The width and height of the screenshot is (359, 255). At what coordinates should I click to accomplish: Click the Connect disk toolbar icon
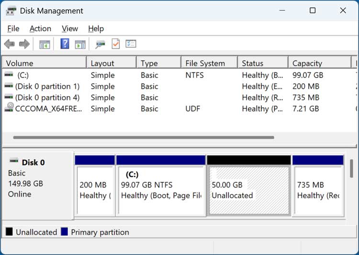pyautogui.click(x=101, y=44)
